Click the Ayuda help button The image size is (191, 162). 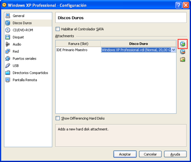(x=175, y=154)
